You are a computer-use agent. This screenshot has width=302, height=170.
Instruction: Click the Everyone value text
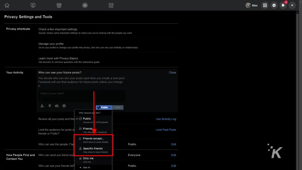(134, 155)
